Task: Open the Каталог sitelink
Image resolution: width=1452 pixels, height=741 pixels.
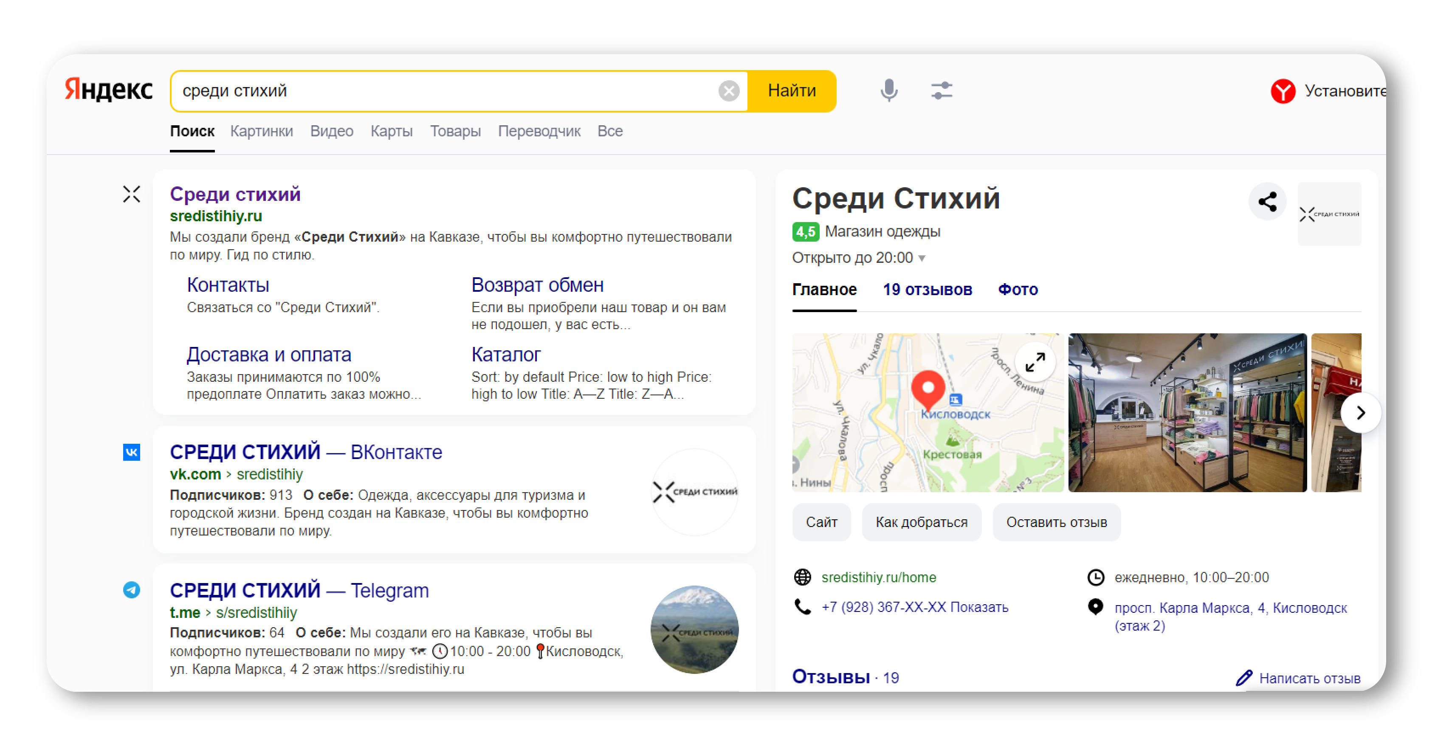Action: coord(505,355)
